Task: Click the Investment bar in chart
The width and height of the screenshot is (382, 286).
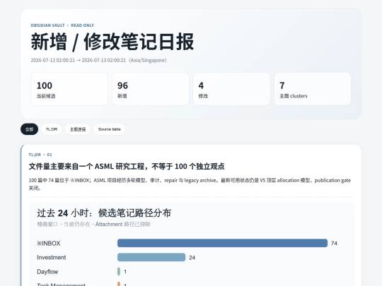Action: click(x=151, y=257)
